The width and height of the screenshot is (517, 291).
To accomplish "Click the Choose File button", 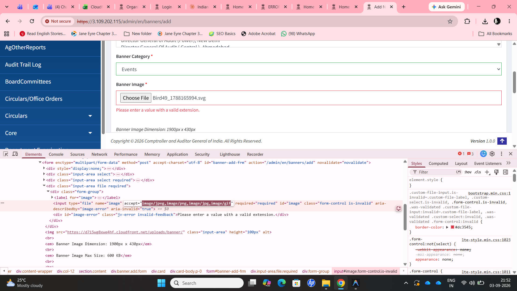I will 136,98.
